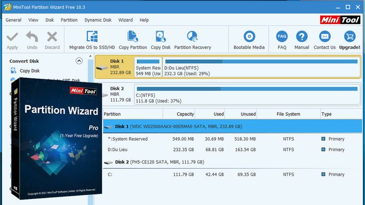Click 68.81 GB used cell

coord(214,149)
